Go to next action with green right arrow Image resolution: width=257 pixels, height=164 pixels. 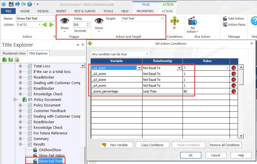[x=52, y=25]
